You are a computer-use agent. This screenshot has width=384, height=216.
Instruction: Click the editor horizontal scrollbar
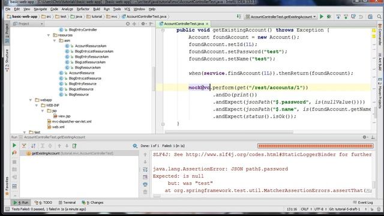(x=229, y=132)
